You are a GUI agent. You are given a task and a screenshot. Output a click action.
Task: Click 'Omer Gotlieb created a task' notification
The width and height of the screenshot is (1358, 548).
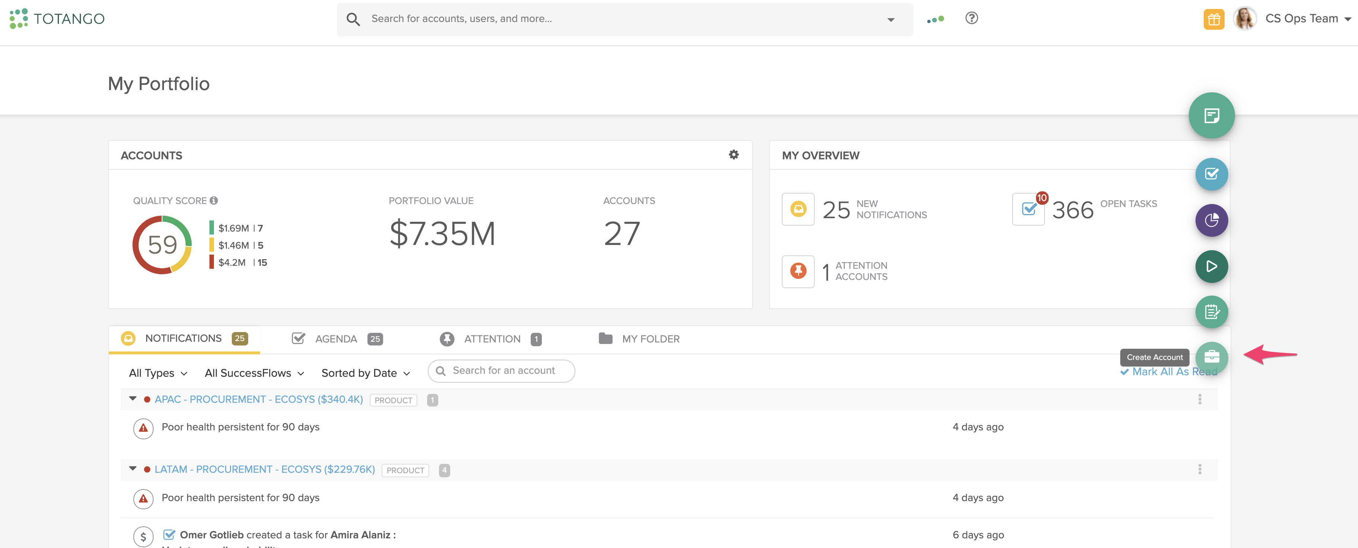pos(288,535)
